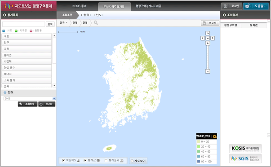Image resolution: width=271 pixels, height=167 pixels.
Task: Click the 년도 info icon
Action: (x=5, y=92)
